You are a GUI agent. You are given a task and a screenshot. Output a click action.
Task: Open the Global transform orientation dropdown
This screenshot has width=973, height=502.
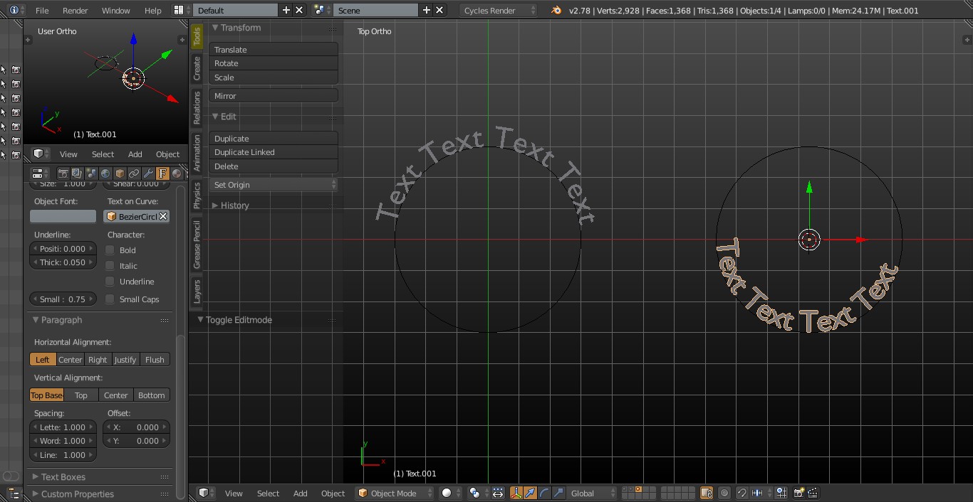click(x=593, y=493)
